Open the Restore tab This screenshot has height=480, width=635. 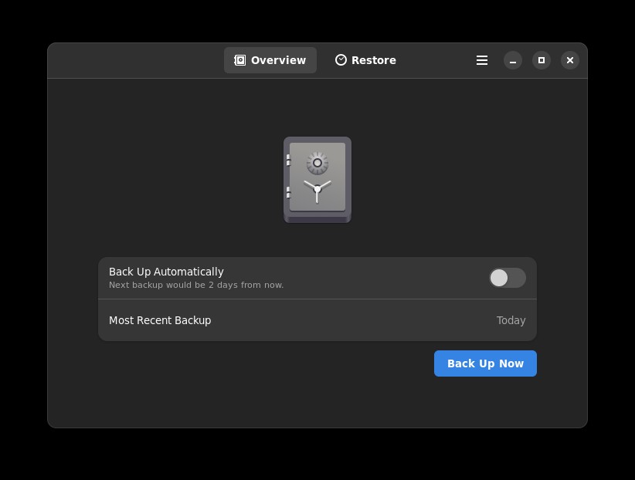pos(365,60)
